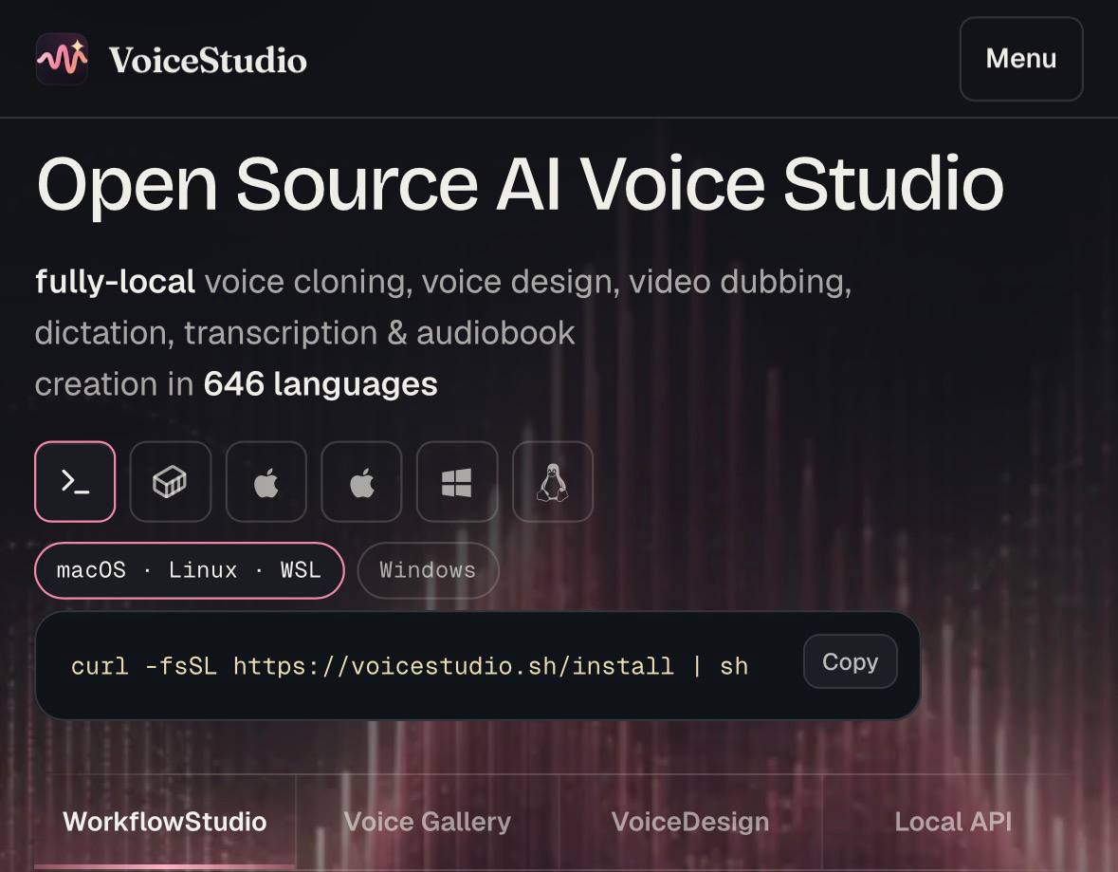Select the macOS · Linux · WSL option
Image resolution: width=1118 pixels, height=872 pixels.
point(189,570)
